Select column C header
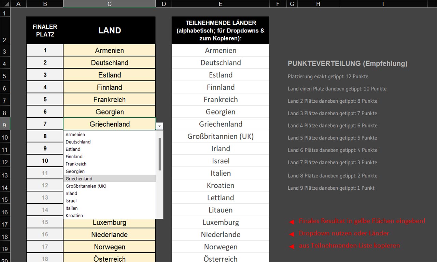The image size is (437, 262). coord(109,4)
